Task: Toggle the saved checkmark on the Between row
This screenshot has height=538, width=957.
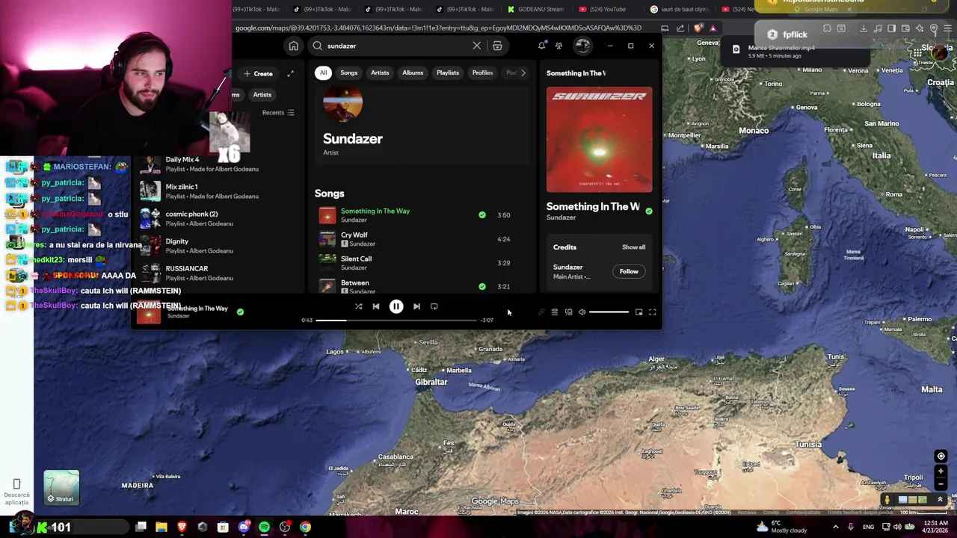Action: pyautogui.click(x=482, y=286)
